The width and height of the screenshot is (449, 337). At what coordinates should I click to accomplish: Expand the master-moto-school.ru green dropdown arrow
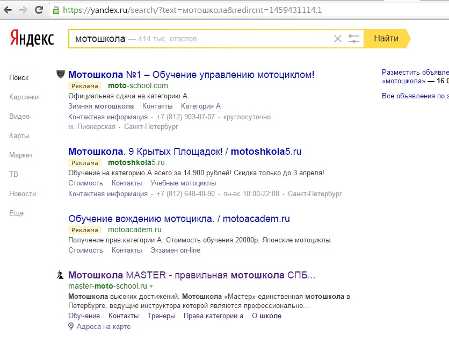click(151, 286)
